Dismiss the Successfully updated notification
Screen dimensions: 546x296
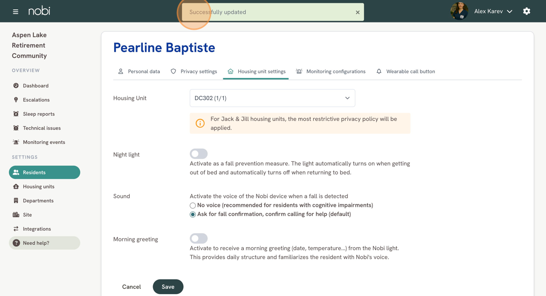pyautogui.click(x=357, y=12)
